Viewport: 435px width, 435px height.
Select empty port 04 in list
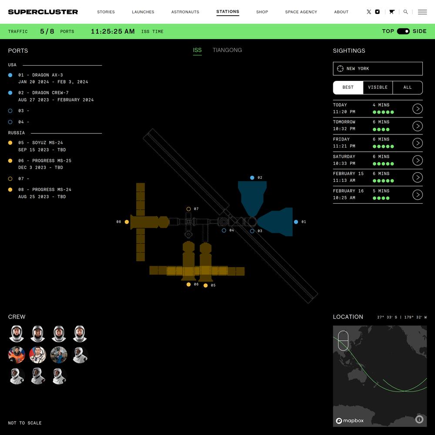coord(19,122)
